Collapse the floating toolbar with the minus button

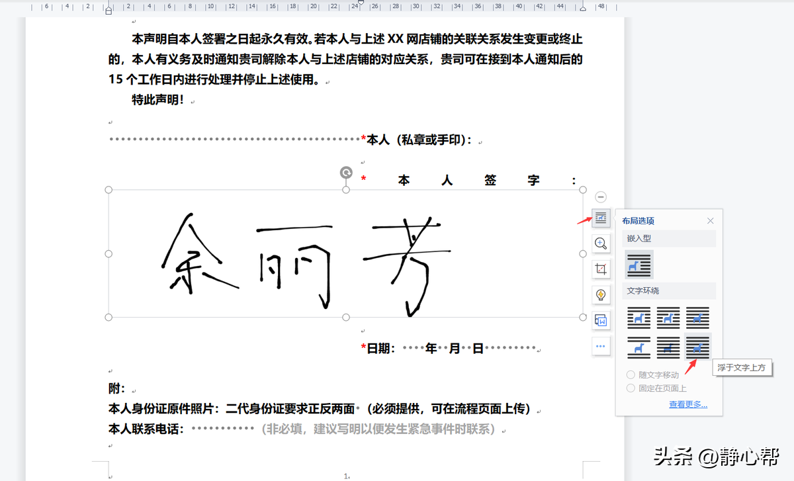(x=601, y=197)
